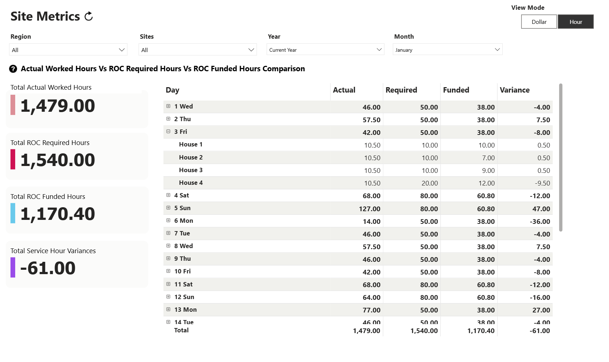Select the Hour view mode
The height and width of the screenshot is (362, 609).
[x=575, y=22]
